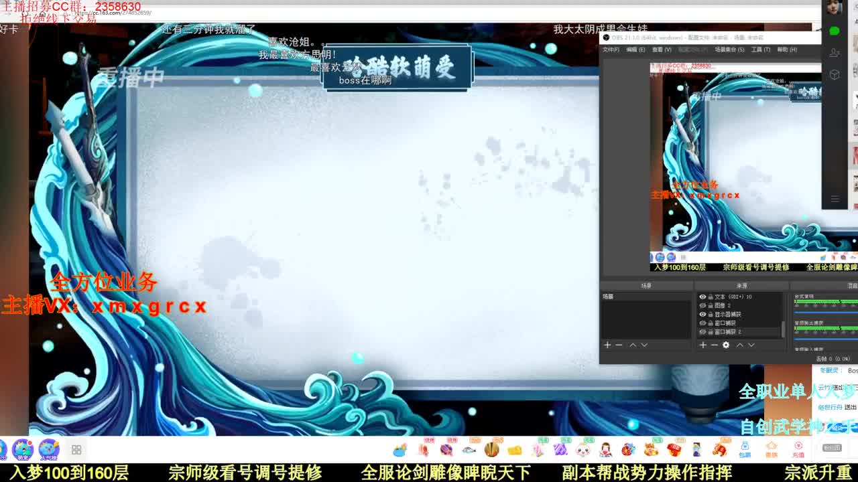Send the blue whale gift

(400, 450)
